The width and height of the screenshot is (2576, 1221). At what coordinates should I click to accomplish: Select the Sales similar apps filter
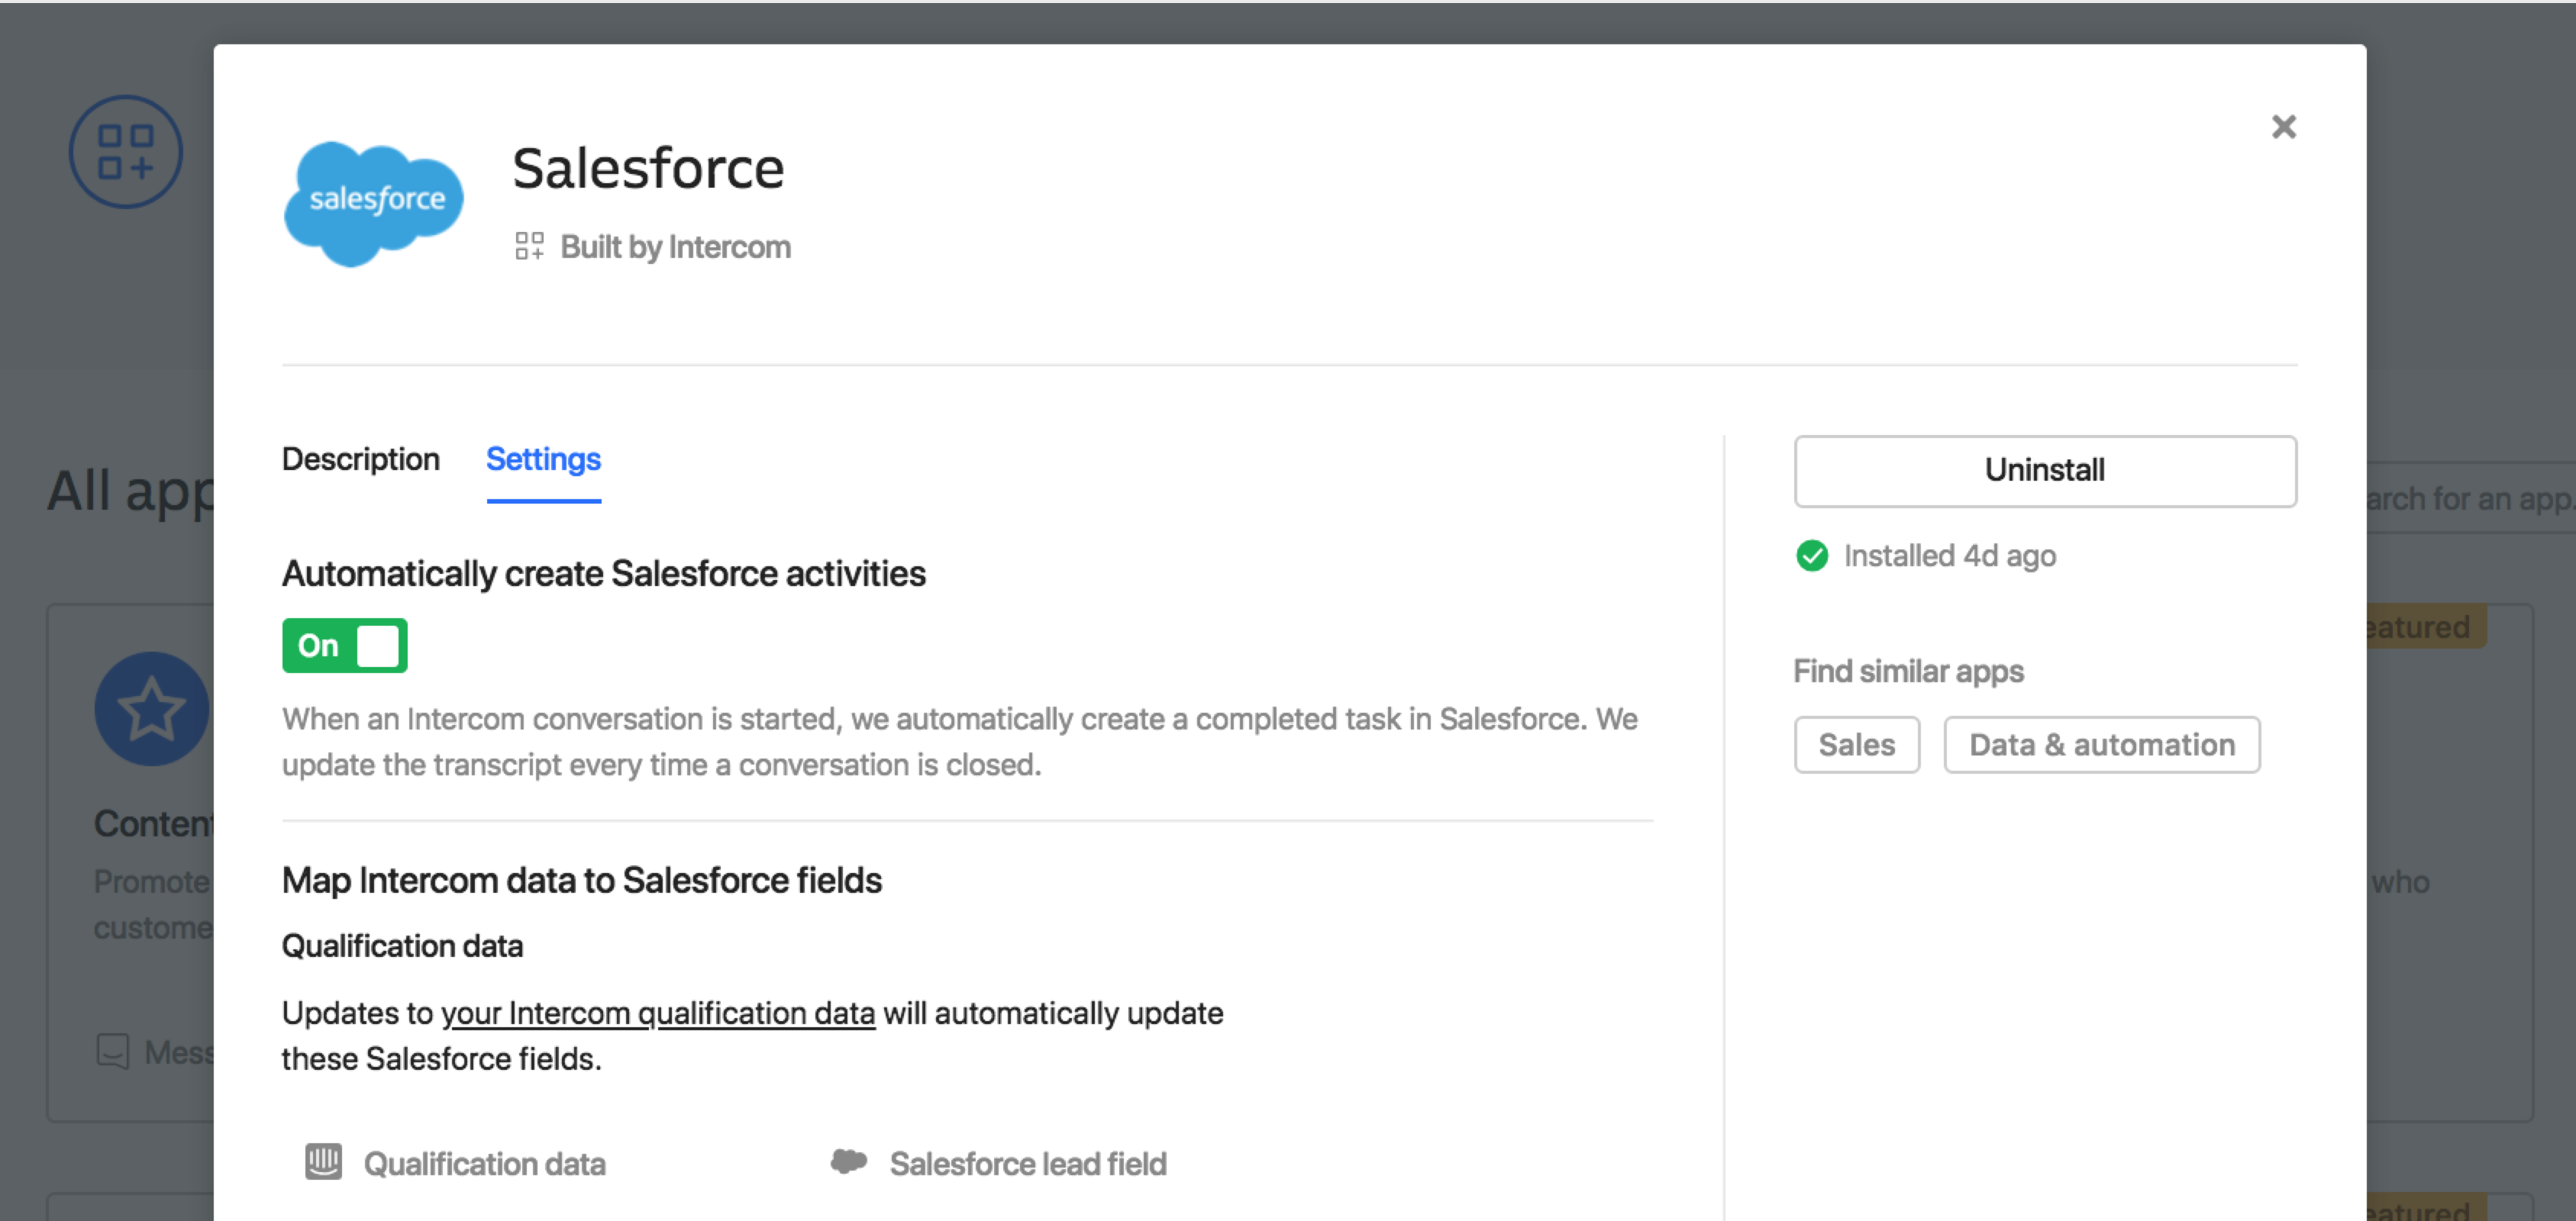(1856, 744)
